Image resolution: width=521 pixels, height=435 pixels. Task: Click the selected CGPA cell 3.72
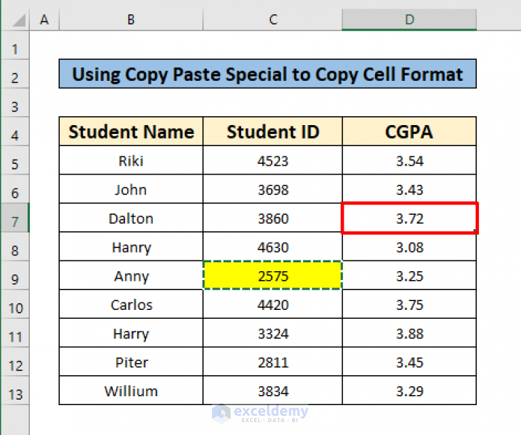tap(409, 217)
